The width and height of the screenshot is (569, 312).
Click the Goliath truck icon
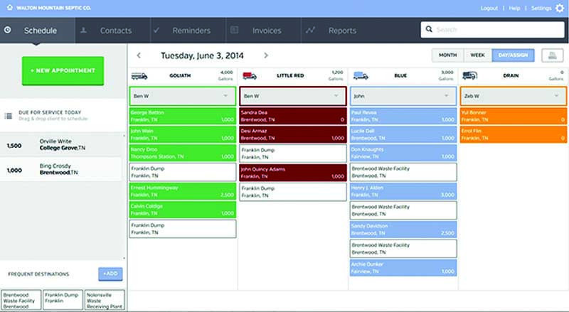(x=139, y=76)
